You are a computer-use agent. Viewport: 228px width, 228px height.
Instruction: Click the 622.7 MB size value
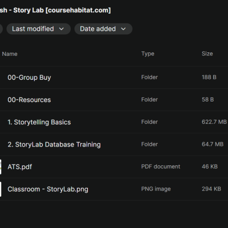(x=214, y=122)
